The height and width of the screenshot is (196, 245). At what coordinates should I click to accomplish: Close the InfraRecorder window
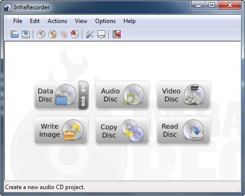tap(230, 5)
